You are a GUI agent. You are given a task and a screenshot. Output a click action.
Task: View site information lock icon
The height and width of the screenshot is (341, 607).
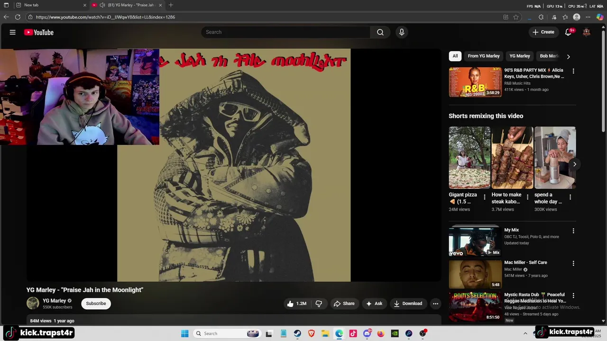point(30,17)
